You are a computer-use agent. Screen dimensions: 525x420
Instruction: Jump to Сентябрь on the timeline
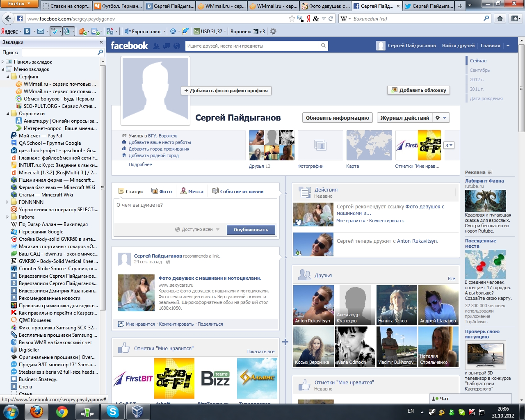tap(479, 70)
